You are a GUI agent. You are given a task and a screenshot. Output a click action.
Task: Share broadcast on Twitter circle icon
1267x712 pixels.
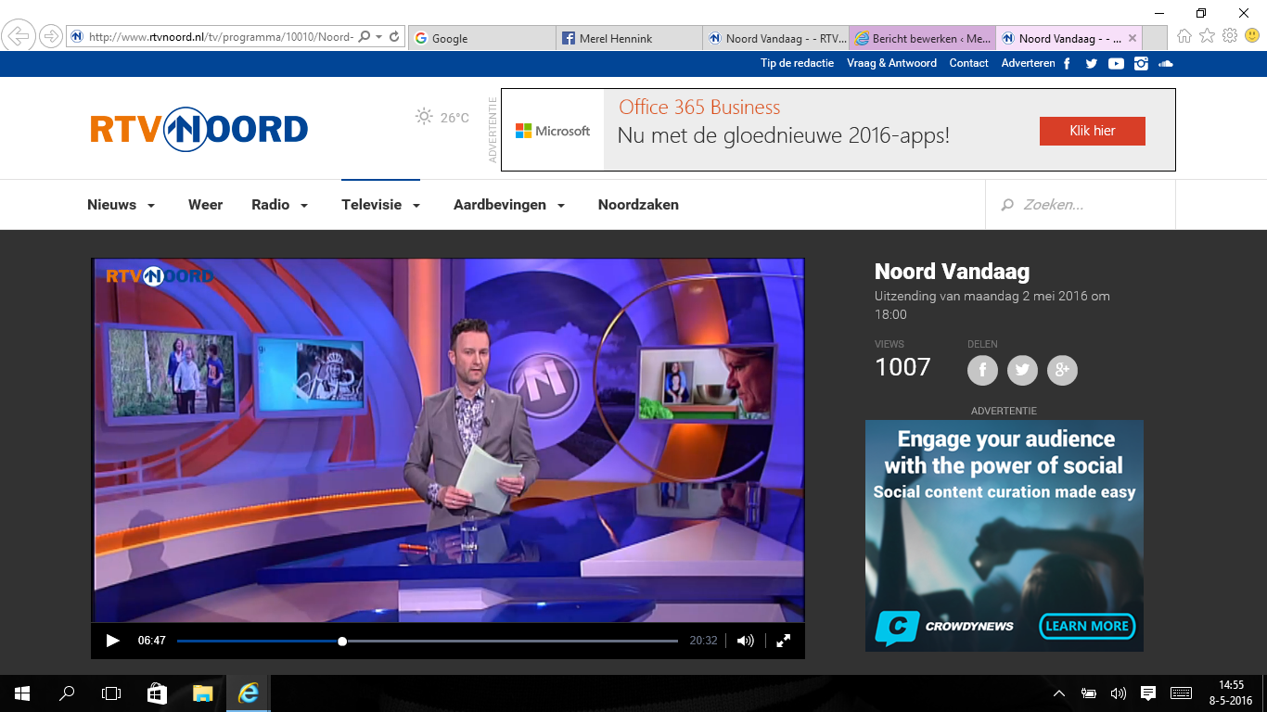(x=1022, y=370)
